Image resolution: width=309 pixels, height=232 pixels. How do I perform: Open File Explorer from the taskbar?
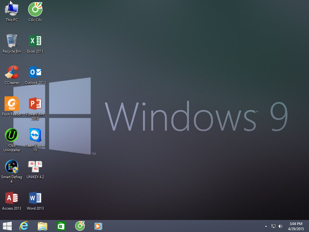[x=43, y=226]
